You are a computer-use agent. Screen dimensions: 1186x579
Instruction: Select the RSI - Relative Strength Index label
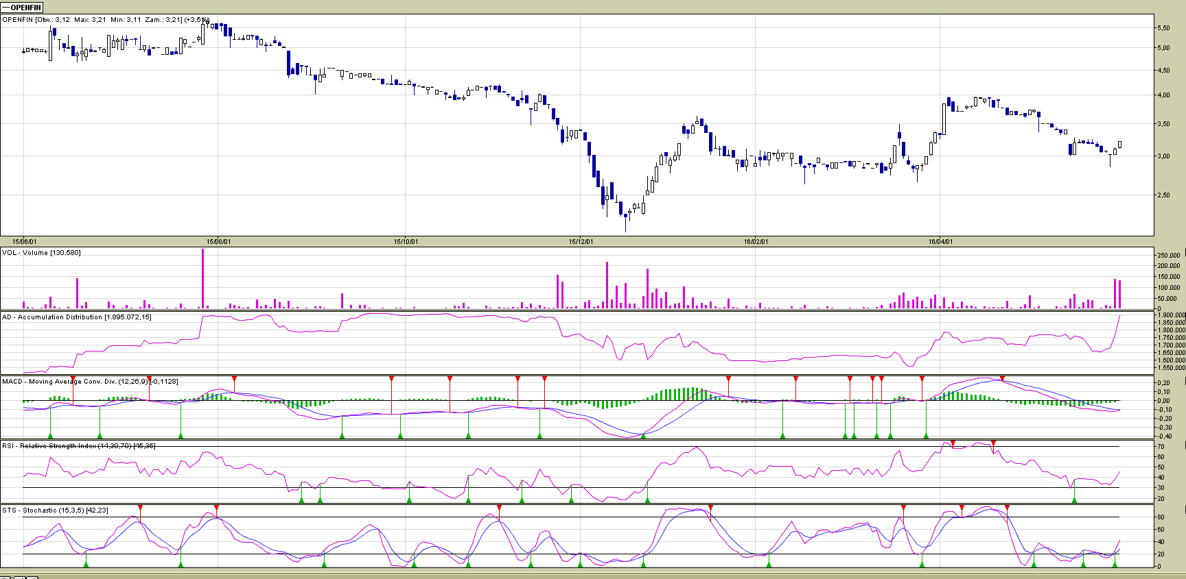(78, 446)
